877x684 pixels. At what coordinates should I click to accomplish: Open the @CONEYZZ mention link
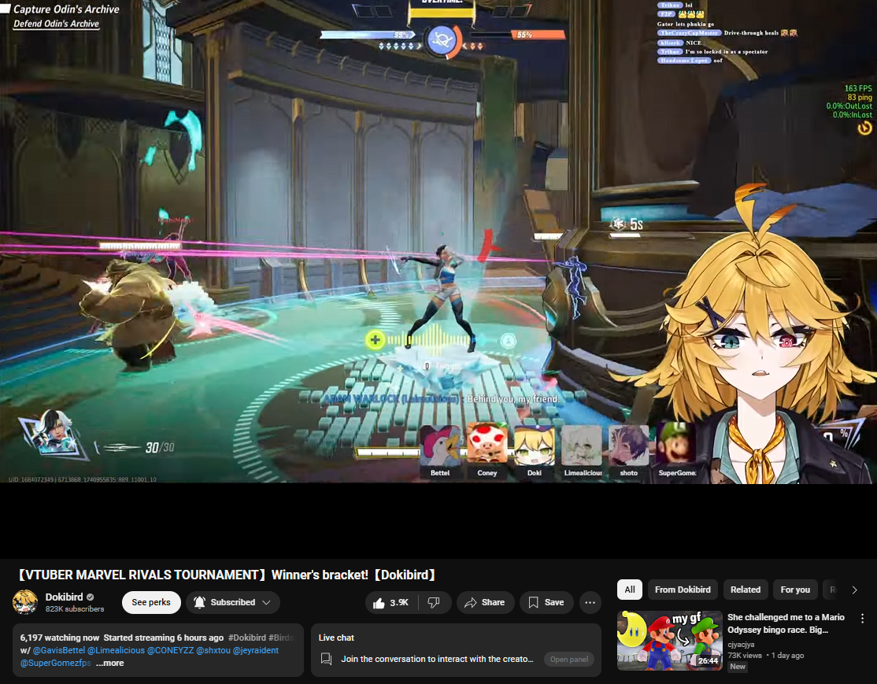(170, 650)
